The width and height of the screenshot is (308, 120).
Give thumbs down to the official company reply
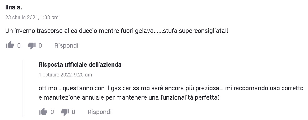(65, 112)
